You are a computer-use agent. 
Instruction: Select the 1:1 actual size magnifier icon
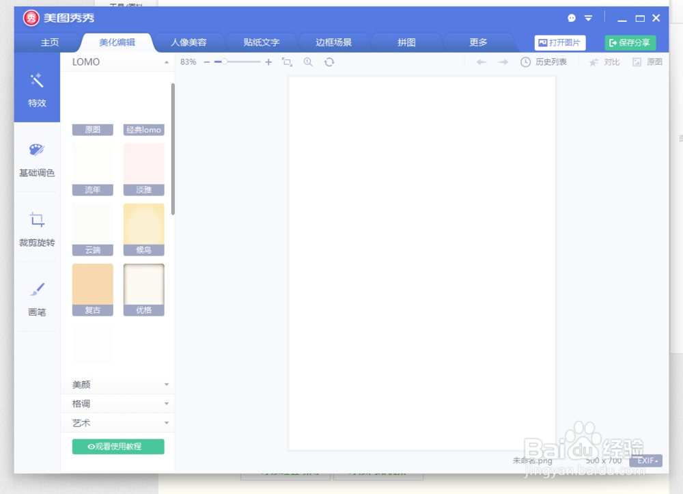coord(307,61)
